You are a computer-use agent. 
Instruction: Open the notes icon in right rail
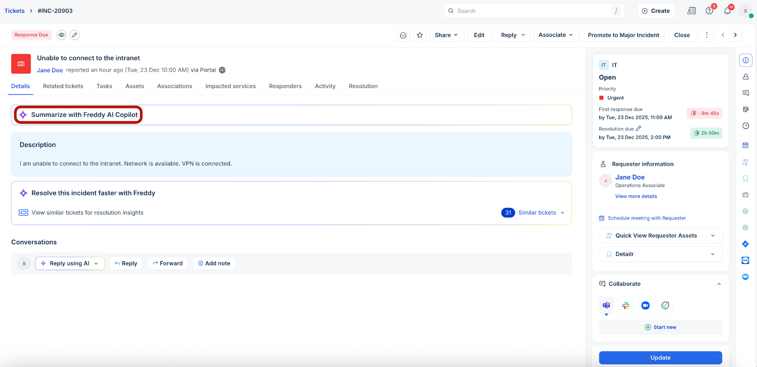click(746, 110)
